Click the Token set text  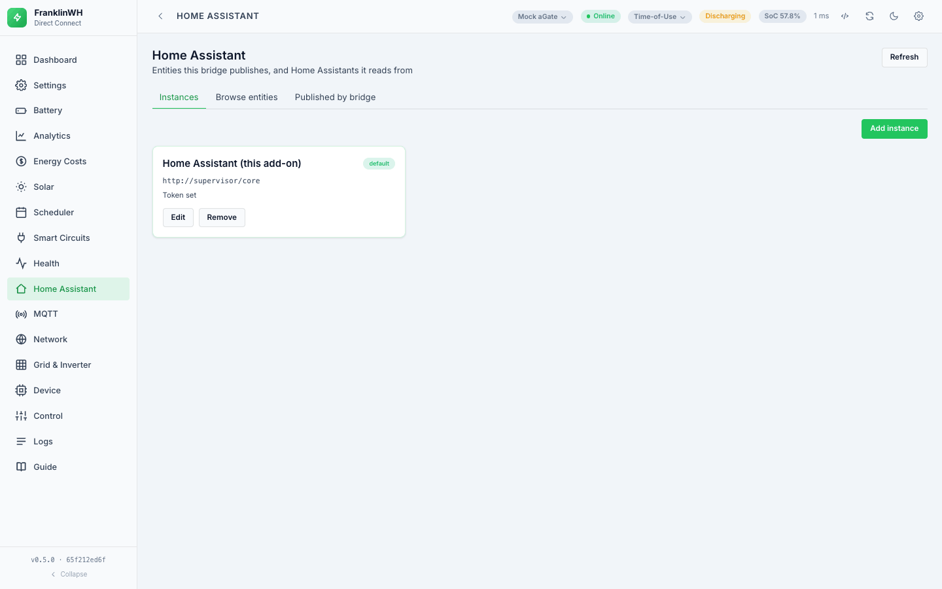(179, 195)
